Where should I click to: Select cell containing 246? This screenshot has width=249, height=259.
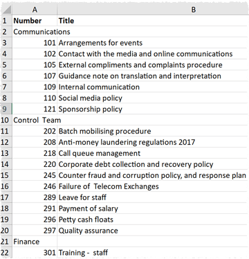35,186
